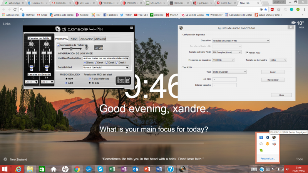Click the link icon under output 3-4 faders

(x=47, y=67)
